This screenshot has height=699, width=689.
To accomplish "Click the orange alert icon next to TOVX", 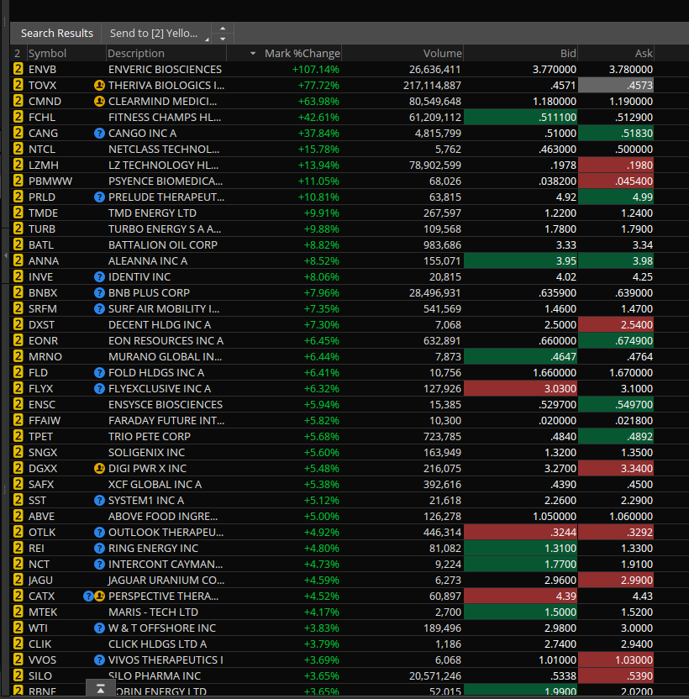I will point(99,85).
